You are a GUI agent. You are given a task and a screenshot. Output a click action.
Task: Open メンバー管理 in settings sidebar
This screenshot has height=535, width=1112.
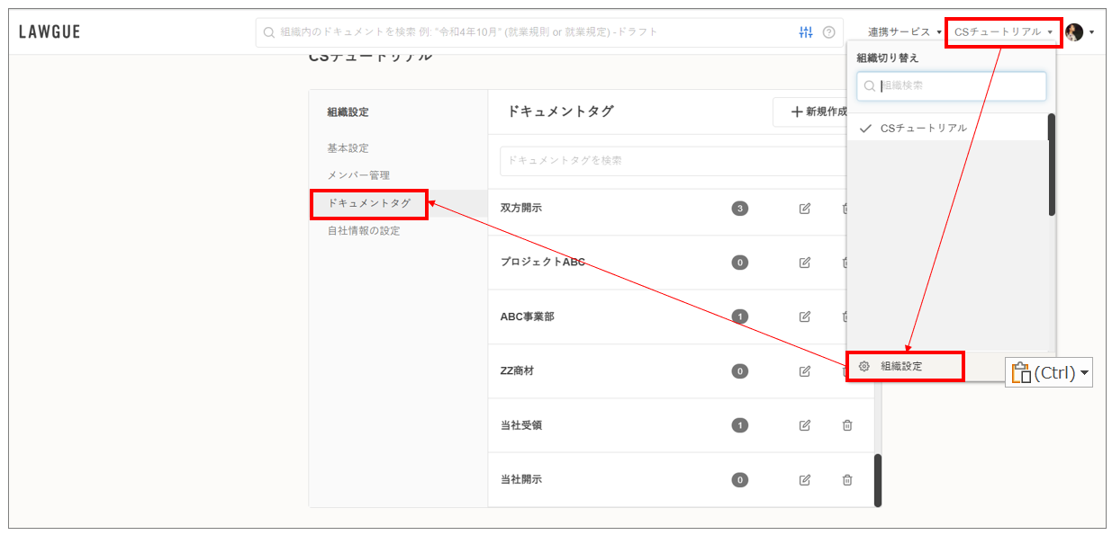coord(358,175)
